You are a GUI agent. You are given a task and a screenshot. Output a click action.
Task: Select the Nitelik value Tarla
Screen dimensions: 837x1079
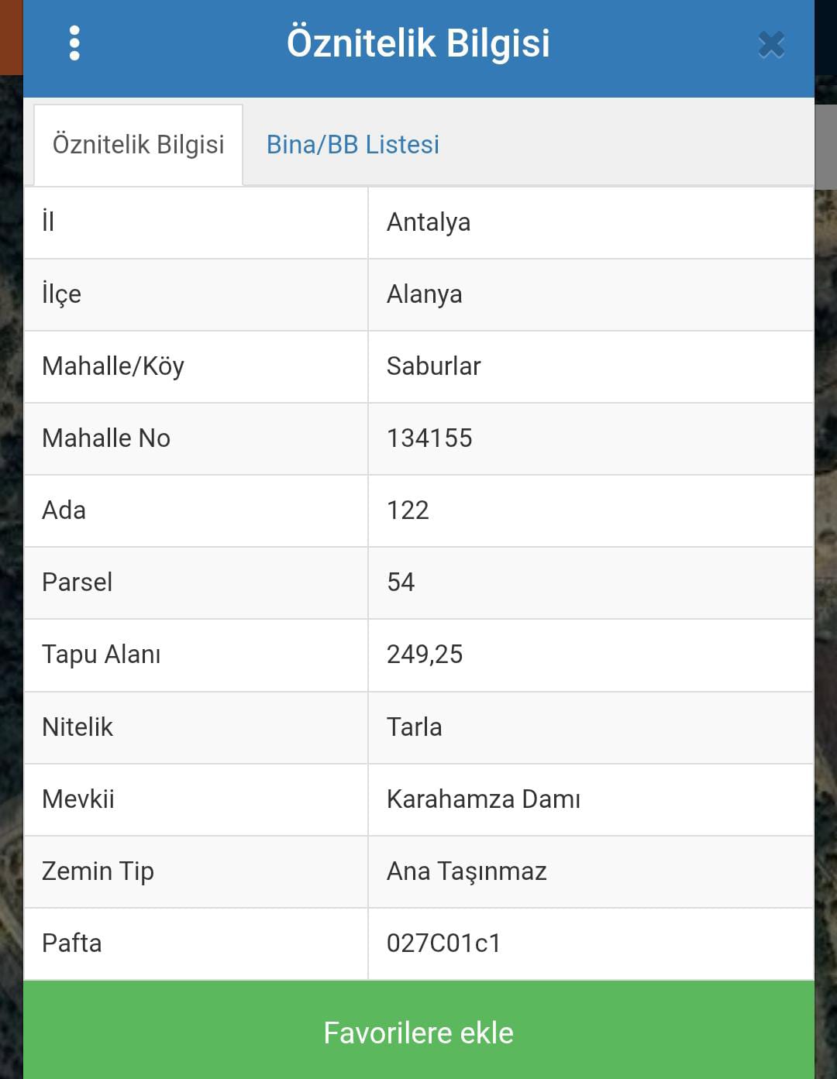[414, 727]
